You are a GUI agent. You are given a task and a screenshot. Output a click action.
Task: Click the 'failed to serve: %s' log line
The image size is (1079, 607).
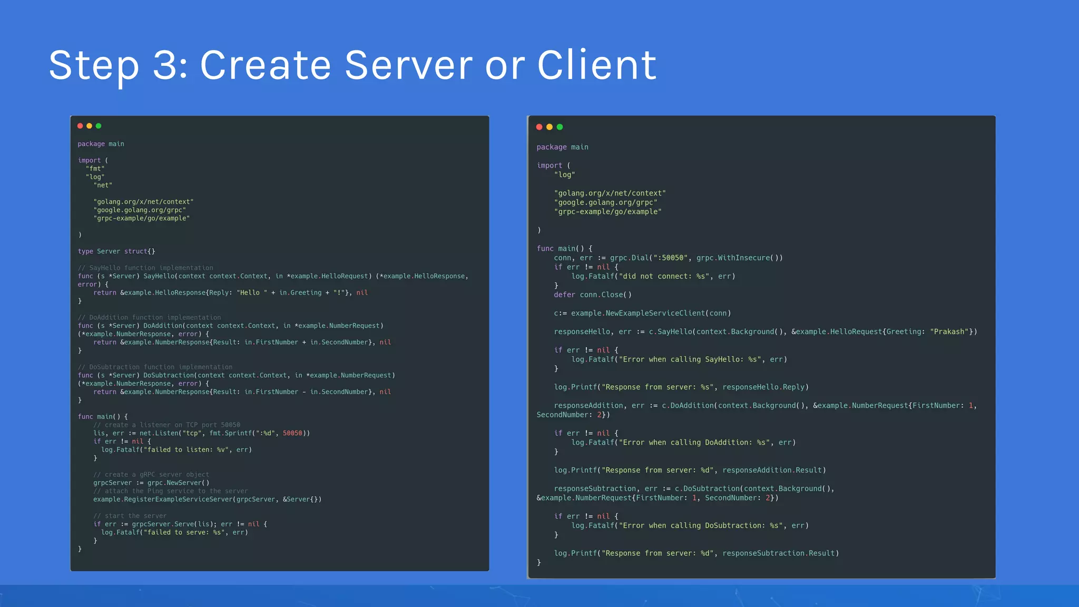pyautogui.click(x=174, y=532)
